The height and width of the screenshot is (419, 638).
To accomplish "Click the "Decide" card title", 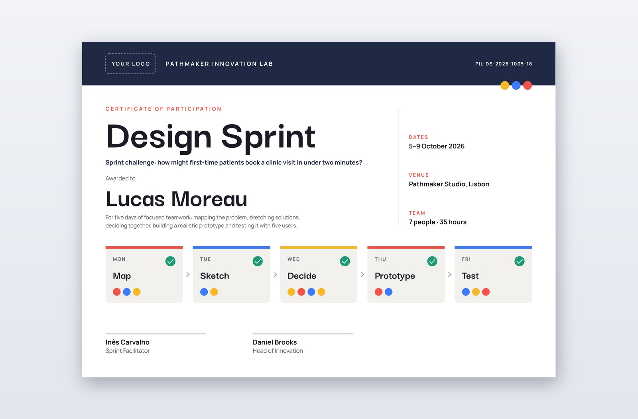I will (x=302, y=276).
